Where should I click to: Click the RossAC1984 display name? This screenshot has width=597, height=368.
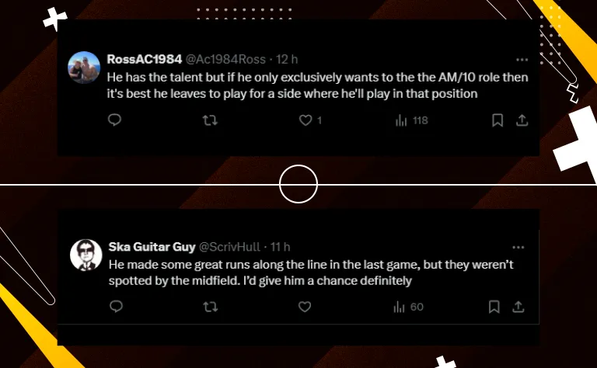pyautogui.click(x=145, y=60)
